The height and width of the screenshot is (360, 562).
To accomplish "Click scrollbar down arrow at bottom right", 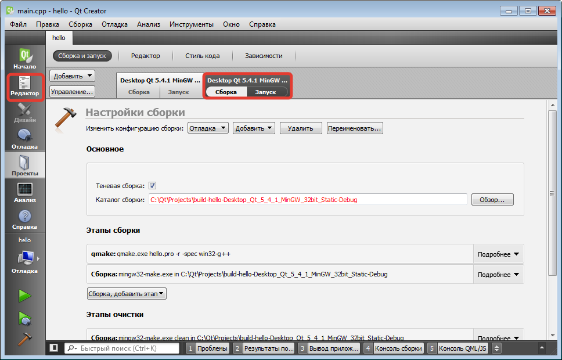I will (552, 335).
